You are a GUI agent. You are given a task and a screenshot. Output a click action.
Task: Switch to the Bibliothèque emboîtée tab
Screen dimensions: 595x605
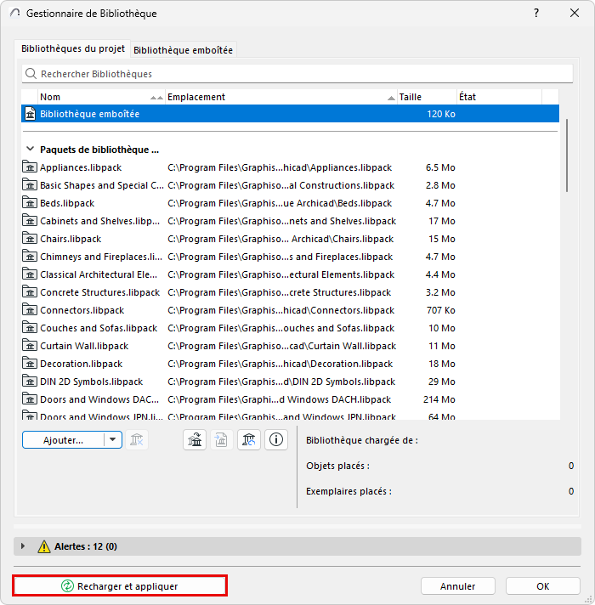tap(184, 50)
